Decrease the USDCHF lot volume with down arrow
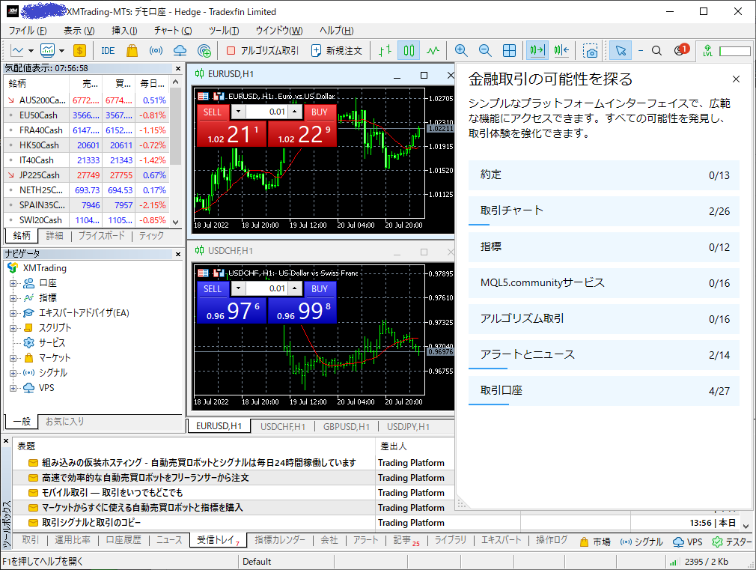Viewport: 756px width, 570px height. (x=238, y=288)
